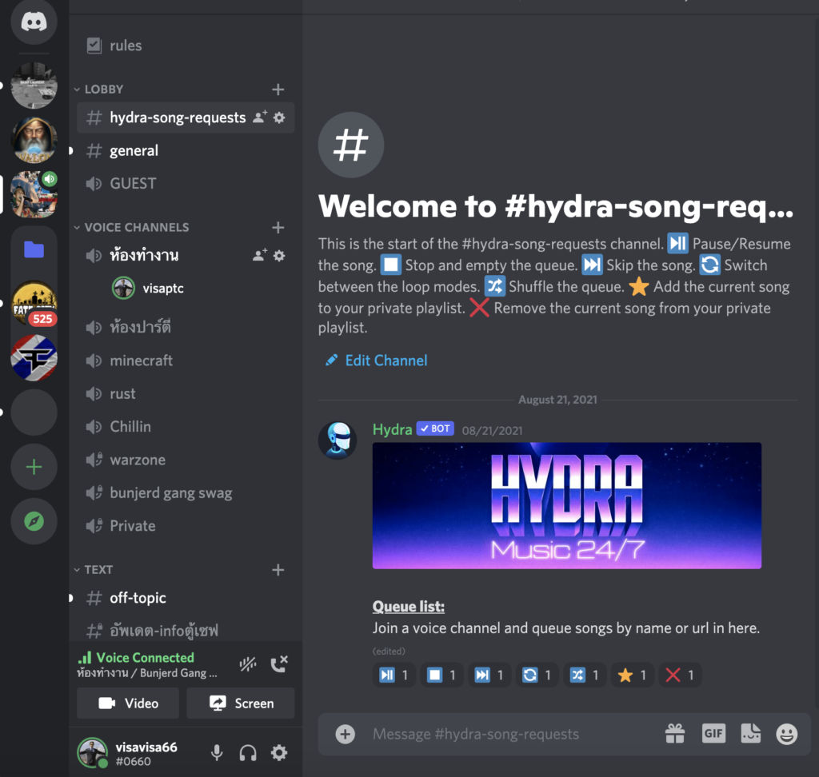Toggle Pause/Resume reaction

394,675
